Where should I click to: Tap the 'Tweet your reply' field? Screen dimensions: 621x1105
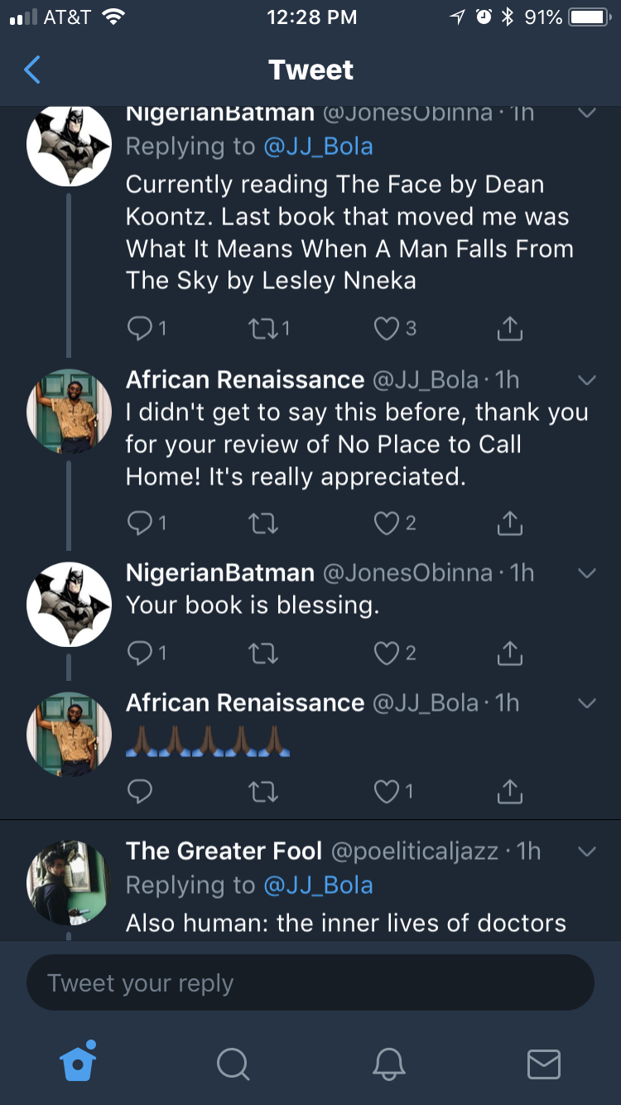[x=310, y=983]
